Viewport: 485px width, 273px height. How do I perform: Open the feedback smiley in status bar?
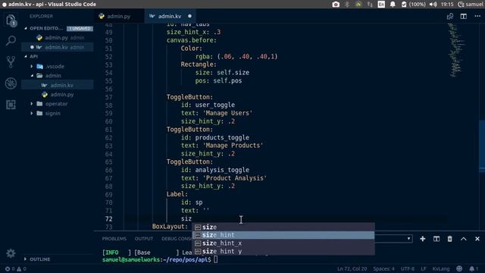[459, 268]
